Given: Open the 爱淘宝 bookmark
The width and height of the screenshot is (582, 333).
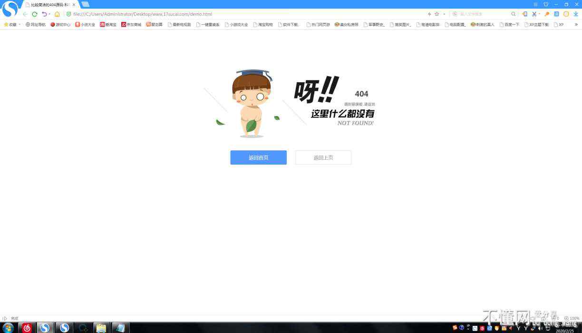Looking at the screenshot, I should click(108, 25).
